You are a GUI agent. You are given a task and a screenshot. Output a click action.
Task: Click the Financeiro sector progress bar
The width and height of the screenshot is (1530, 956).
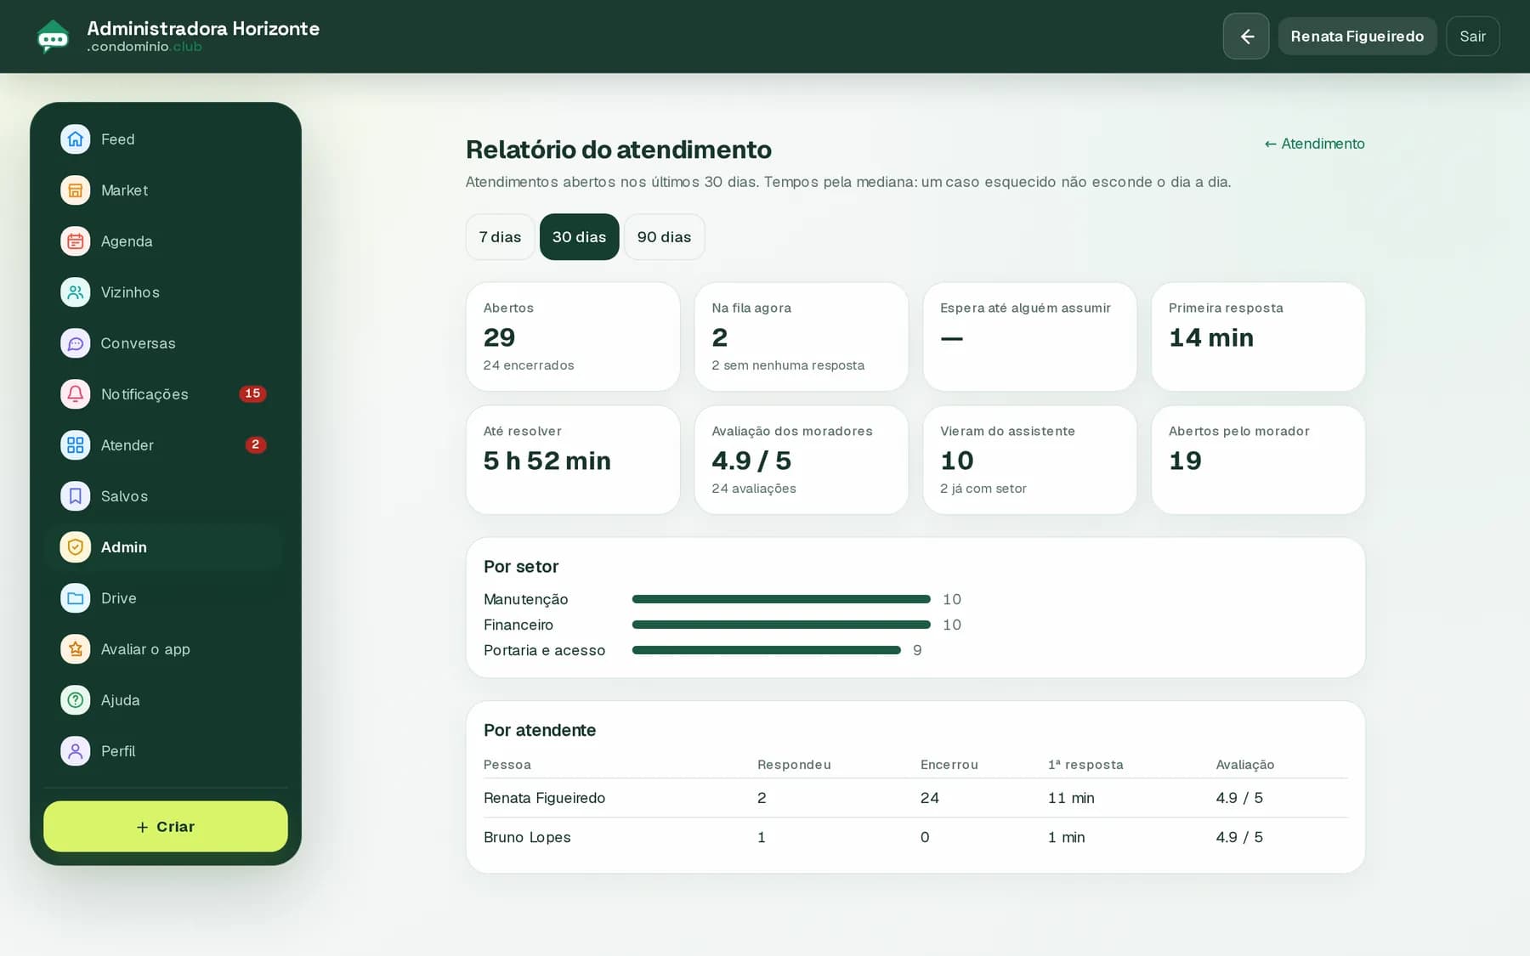(781, 625)
